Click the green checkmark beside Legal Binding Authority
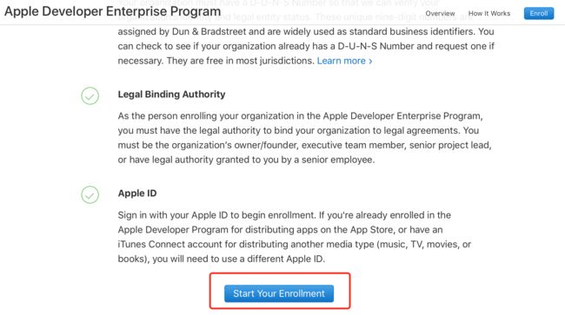Screen dimensions: 565x315 (90, 95)
